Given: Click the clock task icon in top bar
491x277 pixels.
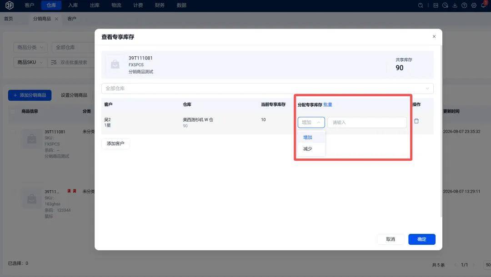Looking at the screenshot, I should (x=445, y=5).
